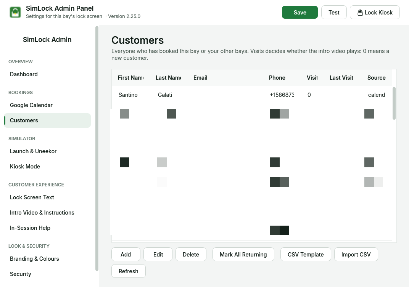Image resolution: width=409 pixels, height=287 pixels.
Task: Click Mark All Returning button
Action: coord(243,255)
